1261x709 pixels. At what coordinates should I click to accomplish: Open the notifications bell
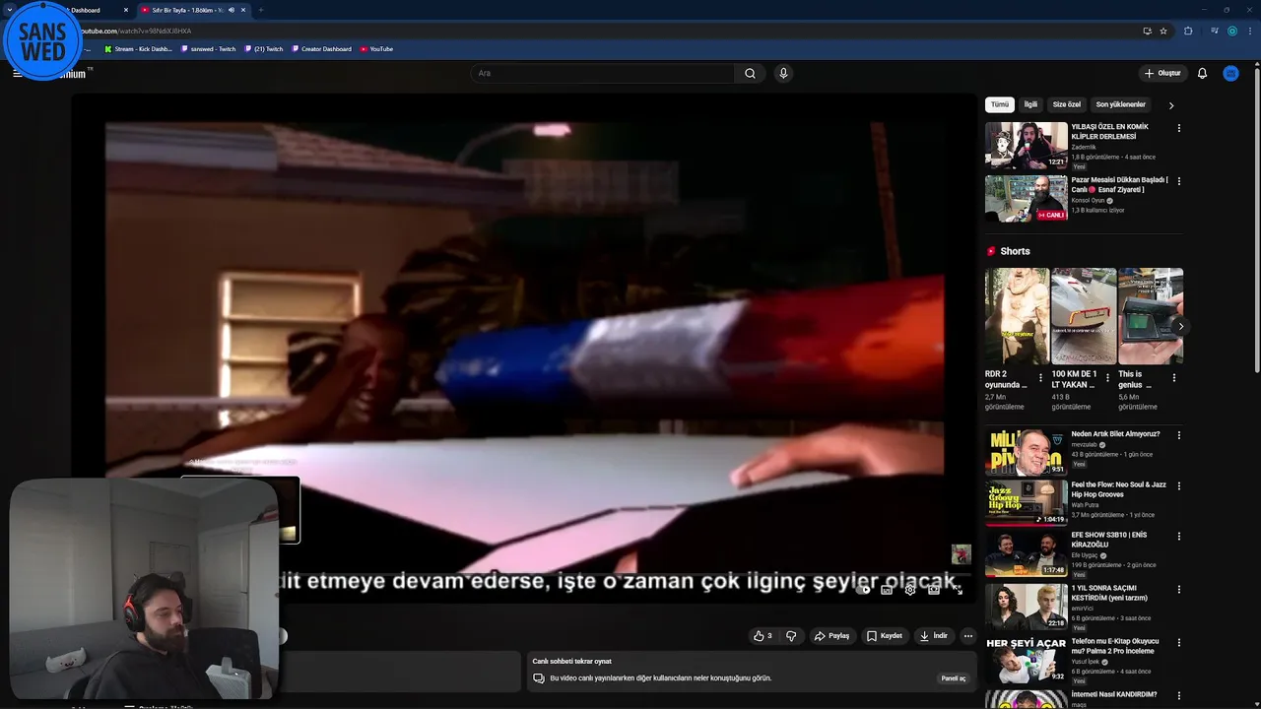click(1202, 73)
